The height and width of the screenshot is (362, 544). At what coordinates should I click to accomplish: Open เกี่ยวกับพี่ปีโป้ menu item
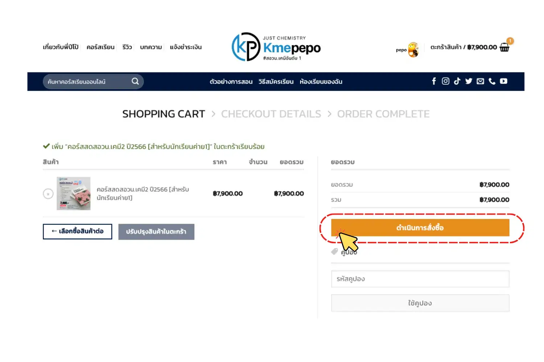pyautogui.click(x=61, y=47)
